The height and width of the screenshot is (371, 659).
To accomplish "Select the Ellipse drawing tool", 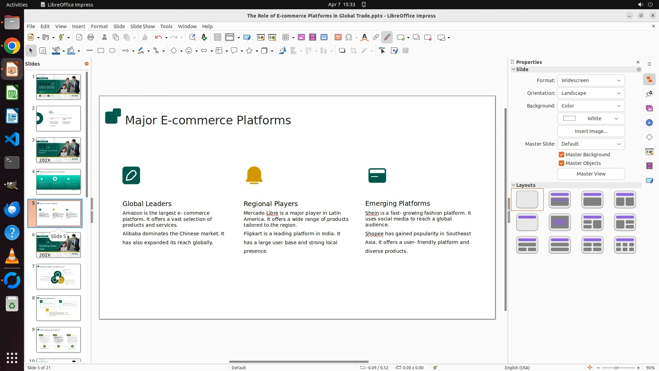I will (112, 51).
